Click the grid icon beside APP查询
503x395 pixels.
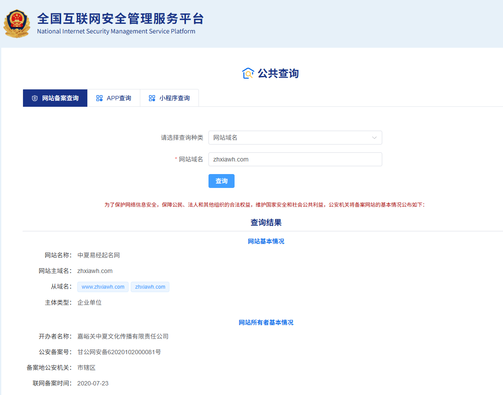coord(99,98)
